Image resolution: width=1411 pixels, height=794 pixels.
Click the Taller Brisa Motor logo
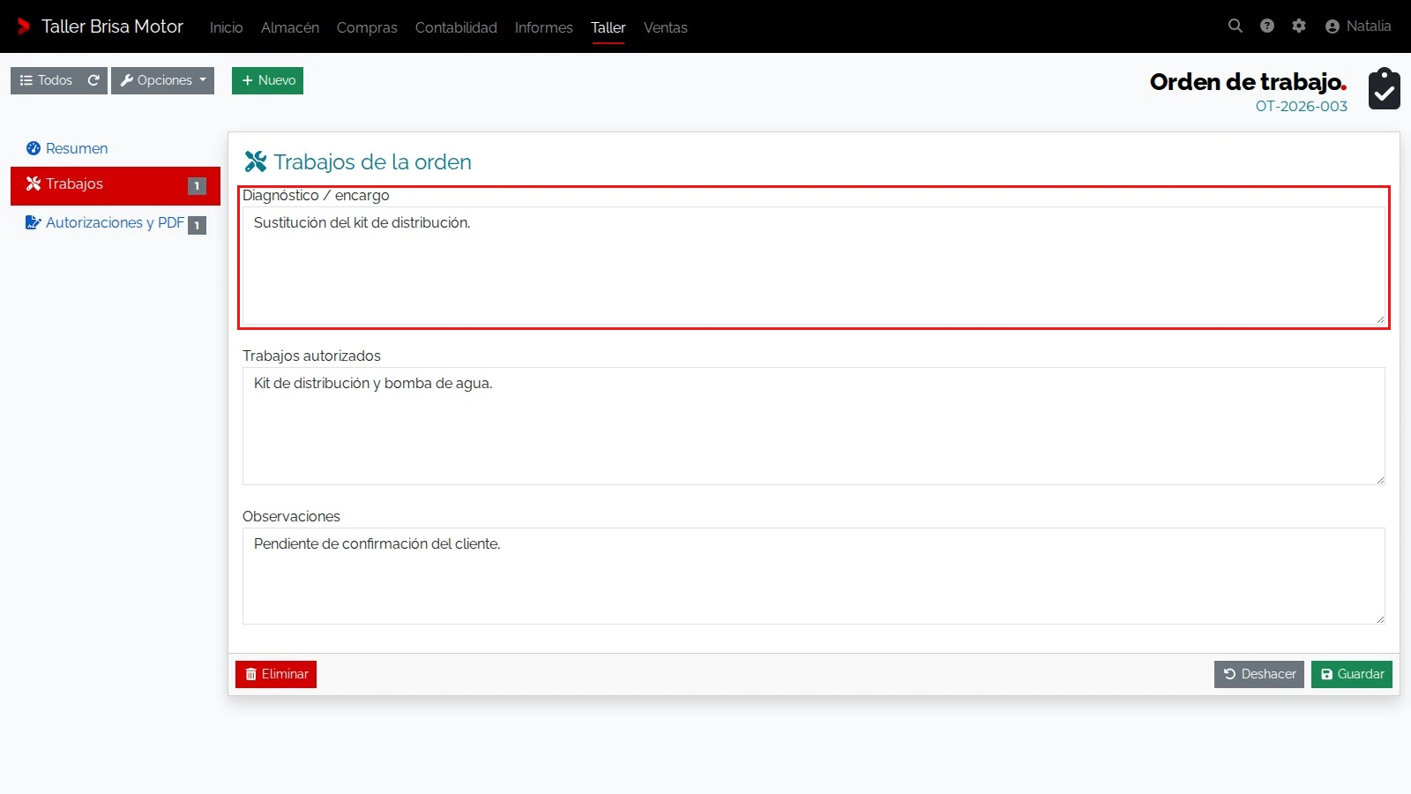[101, 26]
